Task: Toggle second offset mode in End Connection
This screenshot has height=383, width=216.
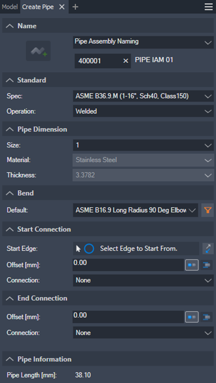Action: pos(207,317)
